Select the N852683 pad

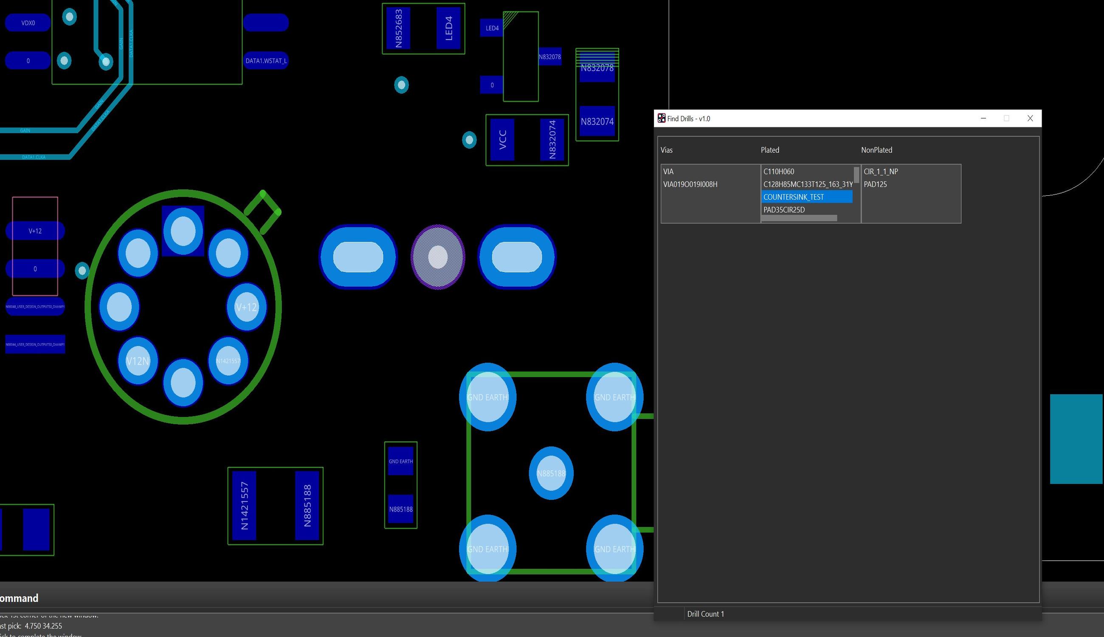coord(398,28)
